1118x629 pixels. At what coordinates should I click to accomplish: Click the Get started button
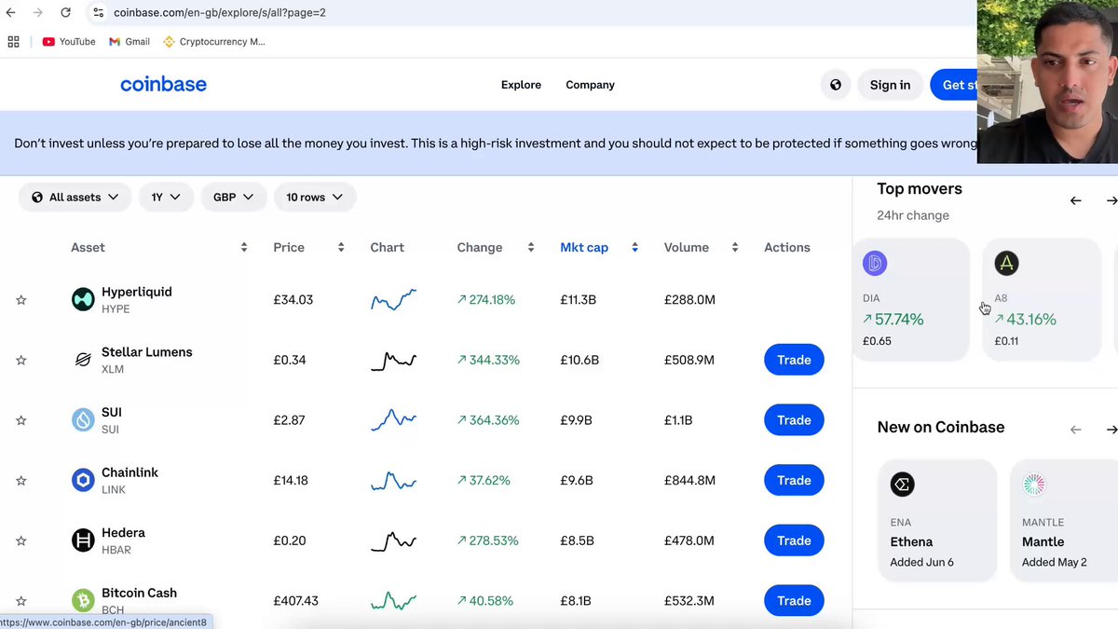[x=954, y=85]
